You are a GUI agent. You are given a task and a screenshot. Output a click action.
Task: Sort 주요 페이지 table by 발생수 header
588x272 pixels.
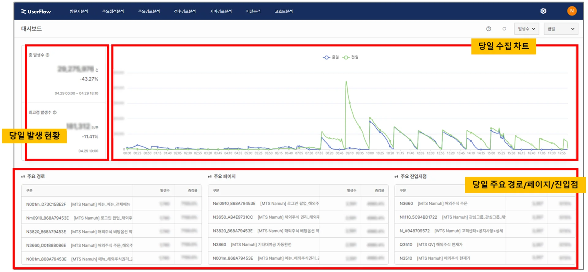click(351, 190)
